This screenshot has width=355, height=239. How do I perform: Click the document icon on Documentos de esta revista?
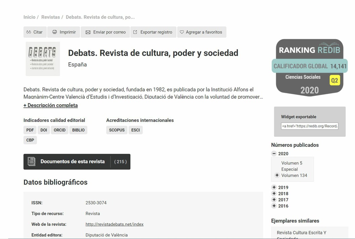coord(32,162)
